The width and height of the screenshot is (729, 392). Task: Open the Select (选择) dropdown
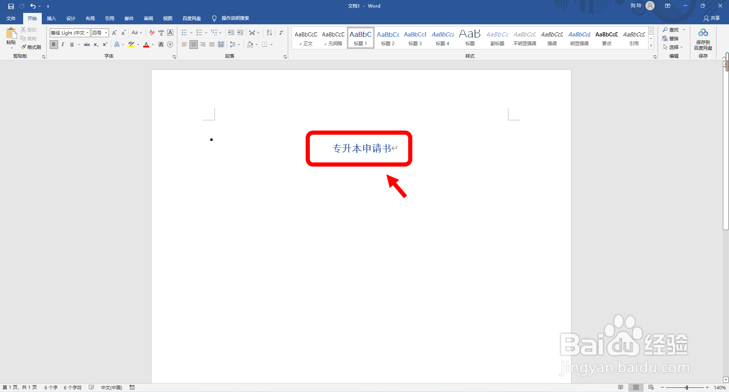coord(673,47)
